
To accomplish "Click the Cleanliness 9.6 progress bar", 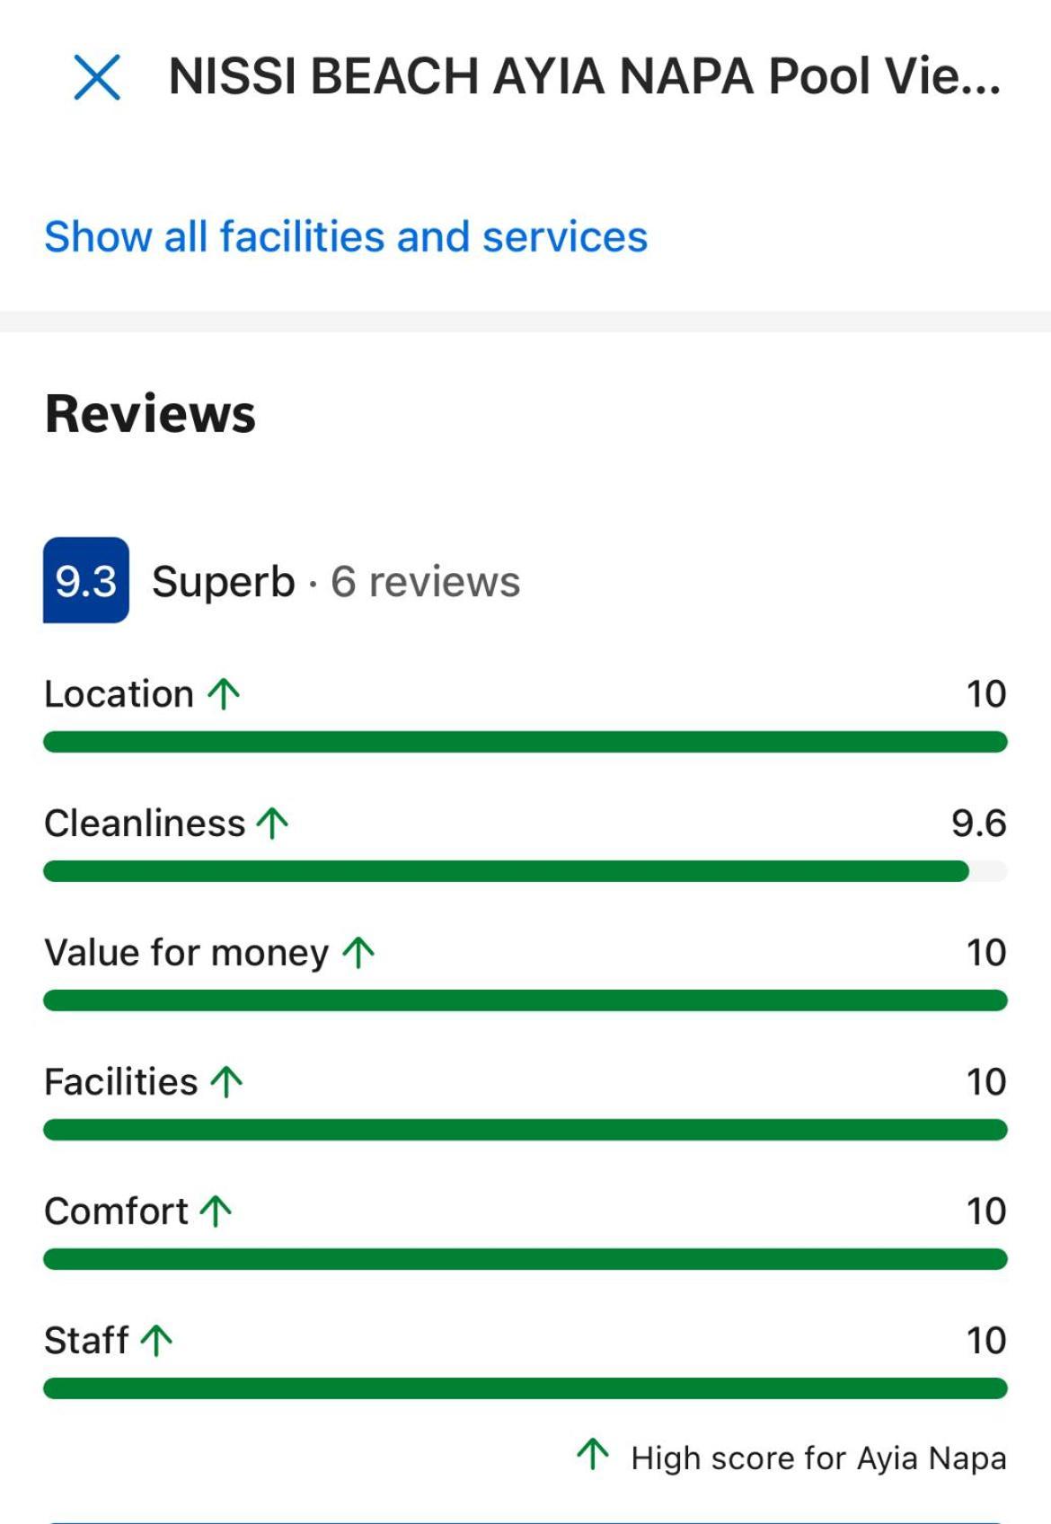I will (x=525, y=871).
